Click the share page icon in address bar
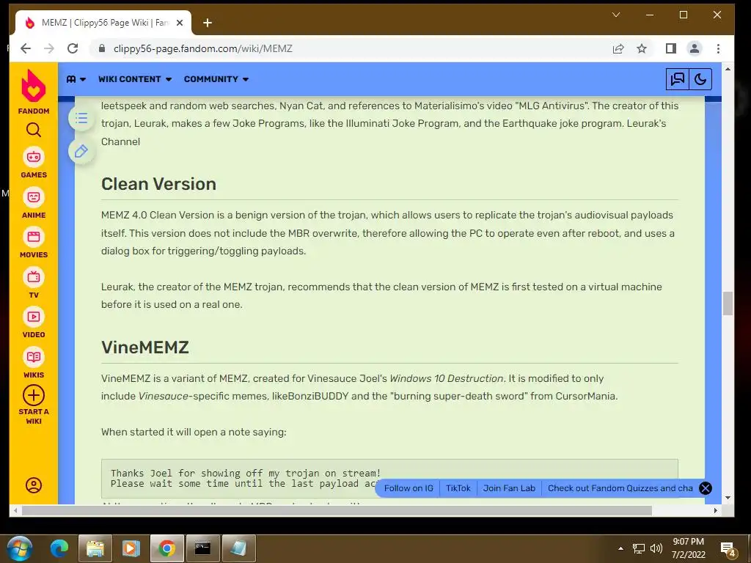Image resolution: width=751 pixels, height=563 pixels. click(x=618, y=48)
